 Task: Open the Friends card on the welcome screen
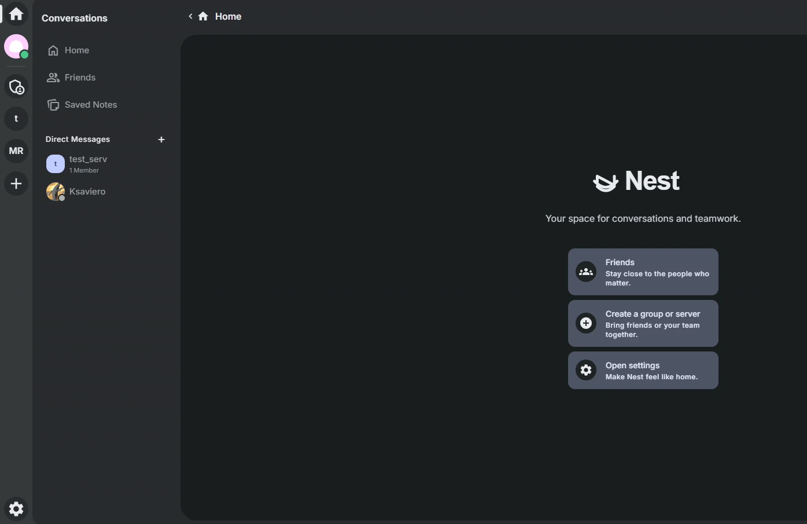click(x=643, y=272)
